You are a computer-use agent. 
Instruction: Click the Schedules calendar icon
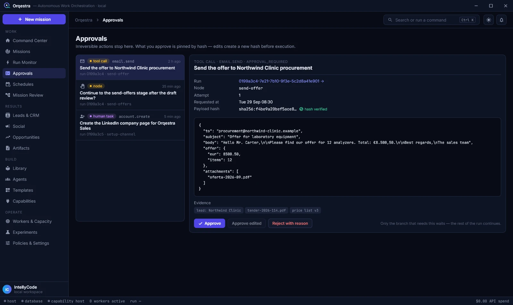click(x=8, y=84)
